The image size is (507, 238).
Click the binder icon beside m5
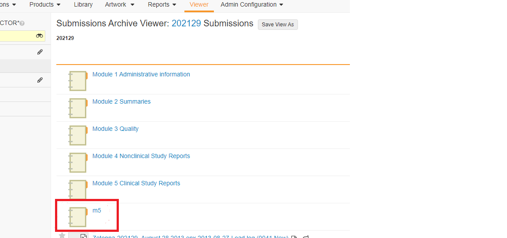coord(77,217)
